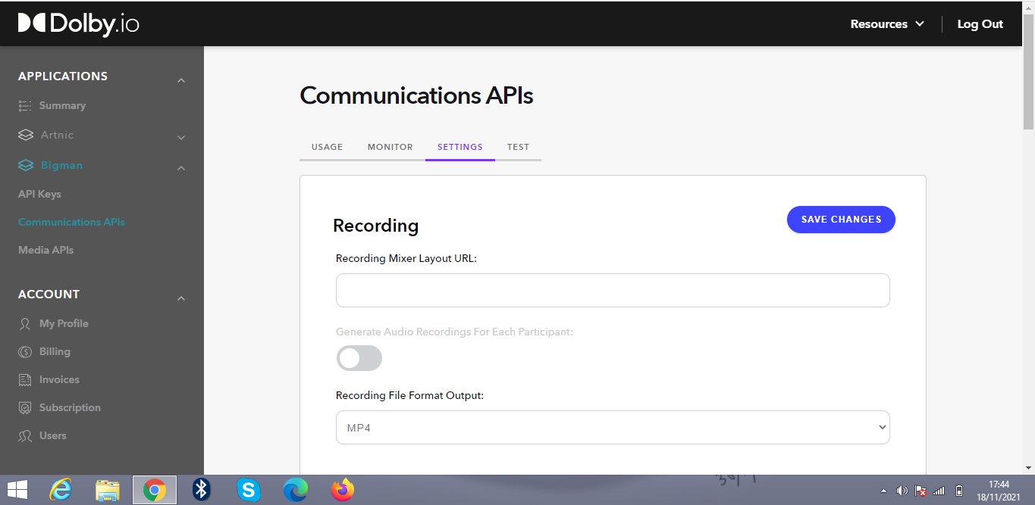Open Firefox from taskbar
Screen dimensions: 1035x505
(343, 490)
